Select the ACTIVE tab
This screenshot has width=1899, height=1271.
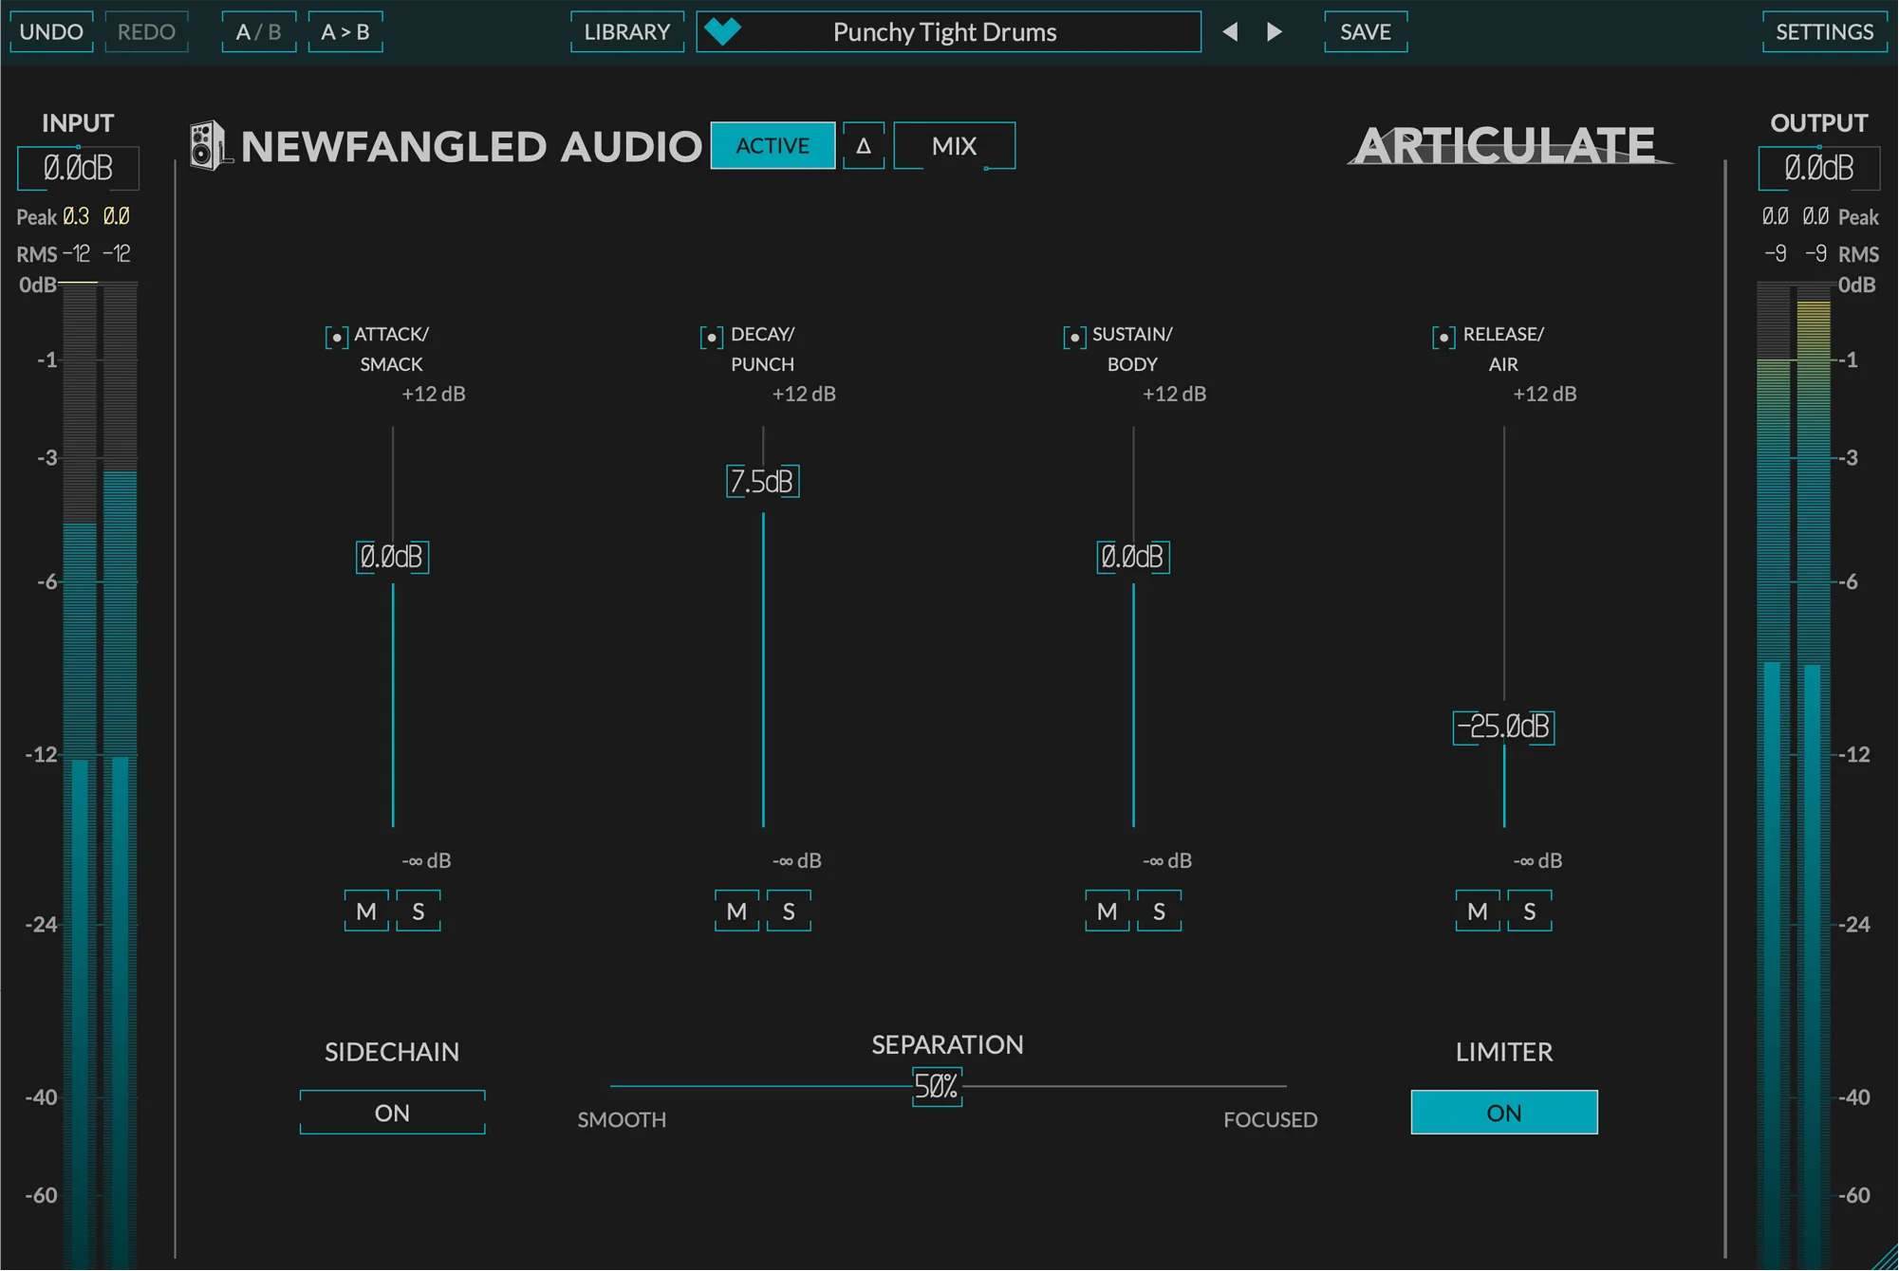(772, 145)
